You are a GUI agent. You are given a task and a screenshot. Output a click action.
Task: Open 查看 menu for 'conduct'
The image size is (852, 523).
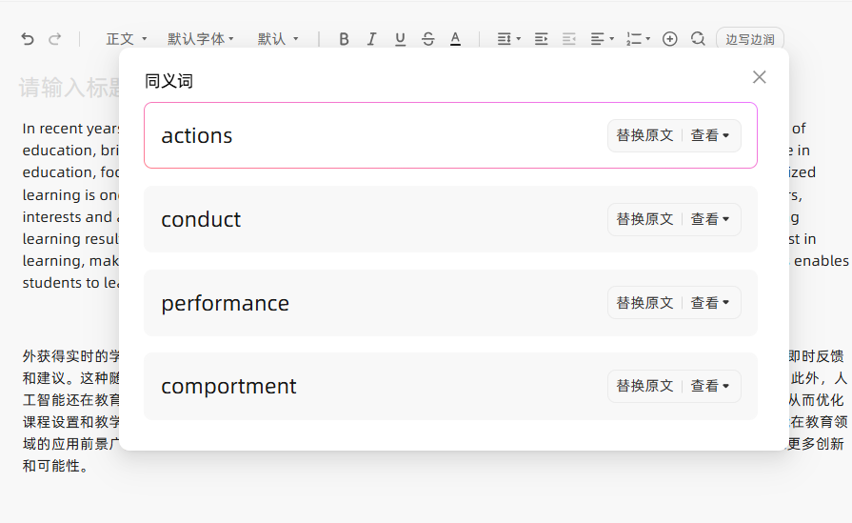(709, 219)
